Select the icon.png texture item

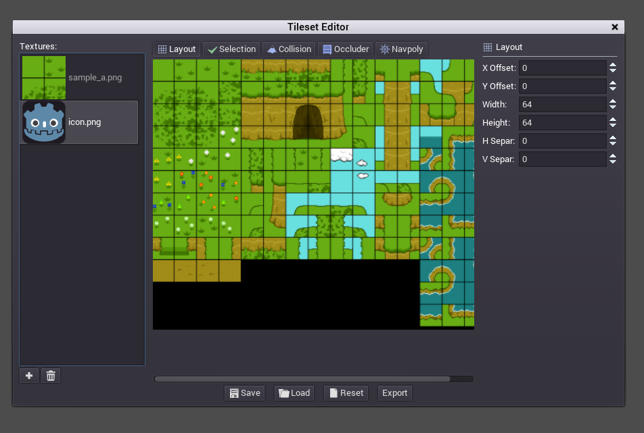point(80,122)
